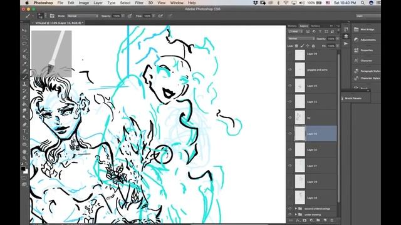The width and height of the screenshot is (401, 225).
Task: Select the Path Selection tool
Action: (x=24, y=137)
